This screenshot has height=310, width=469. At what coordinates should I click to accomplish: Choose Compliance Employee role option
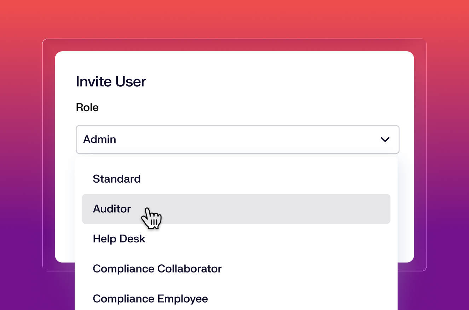point(236,299)
